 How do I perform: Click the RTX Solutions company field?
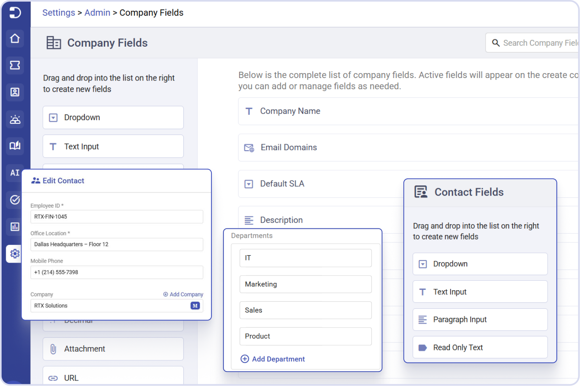pyautogui.click(x=117, y=306)
